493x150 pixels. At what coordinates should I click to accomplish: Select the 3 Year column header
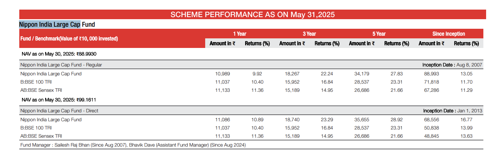[309, 34]
